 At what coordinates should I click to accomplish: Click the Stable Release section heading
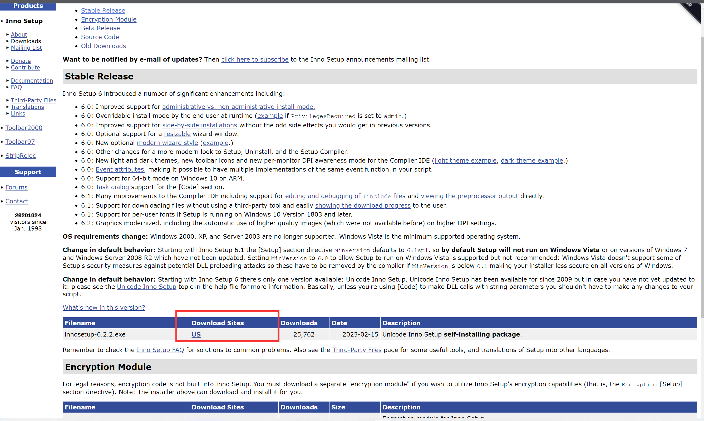tap(99, 76)
